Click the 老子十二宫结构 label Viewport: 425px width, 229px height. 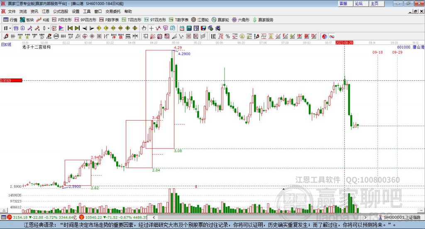[37, 47]
